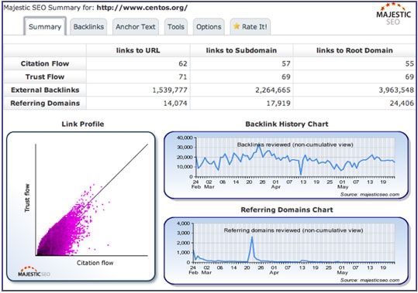Click the Link Profile scatter plot
The image size is (418, 293).
coord(81,206)
